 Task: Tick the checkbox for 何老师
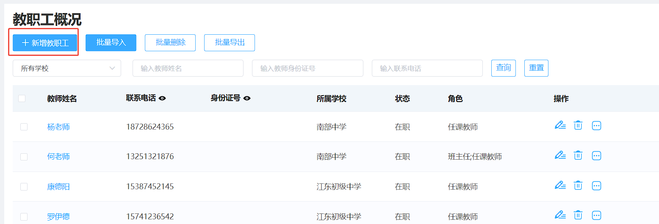pos(24,157)
